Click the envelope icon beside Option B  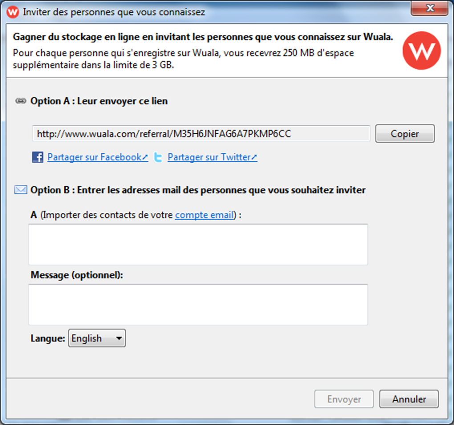[x=20, y=190]
